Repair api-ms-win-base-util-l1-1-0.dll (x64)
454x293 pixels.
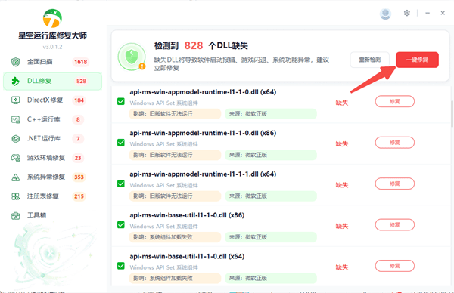[395, 266]
